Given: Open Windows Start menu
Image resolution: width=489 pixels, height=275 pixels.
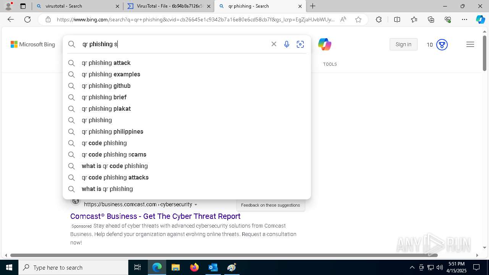Looking at the screenshot, I should [x=9, y=267].
